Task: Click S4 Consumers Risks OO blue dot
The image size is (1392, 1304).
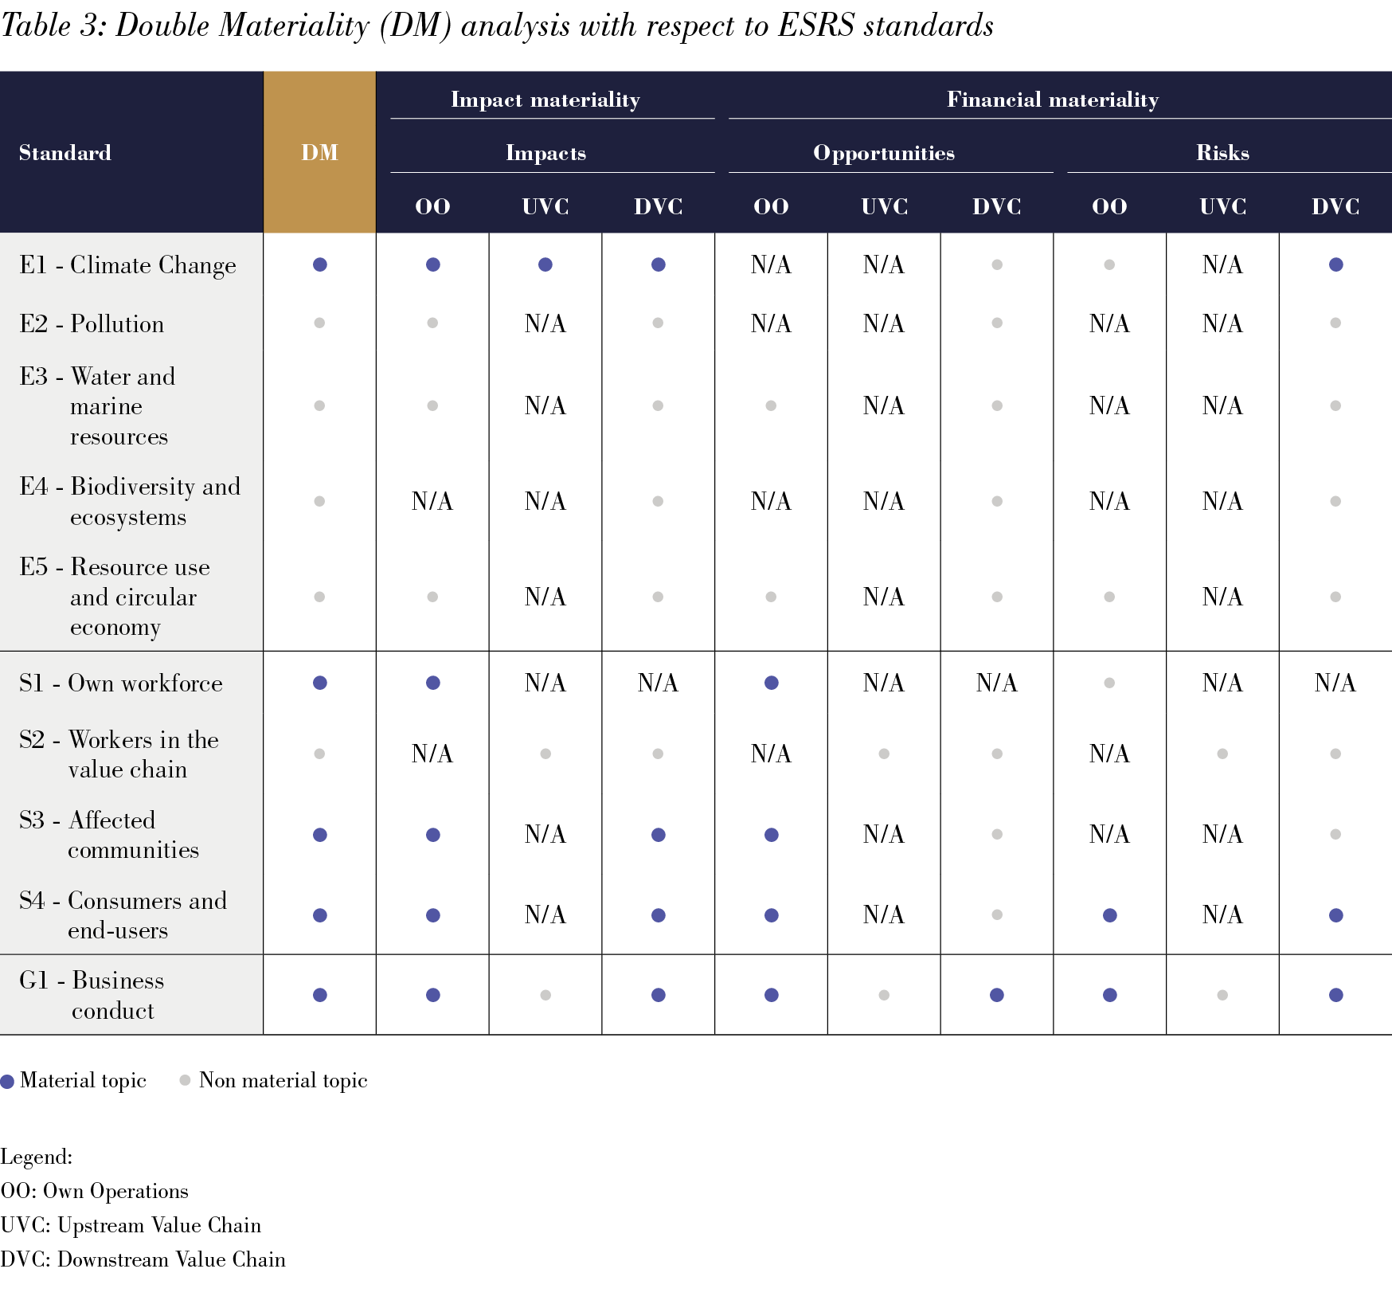Action: [1109, 915]
